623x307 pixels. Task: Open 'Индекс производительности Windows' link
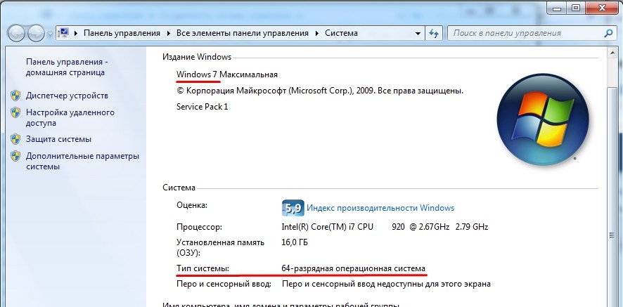click(x=381, y=208)
